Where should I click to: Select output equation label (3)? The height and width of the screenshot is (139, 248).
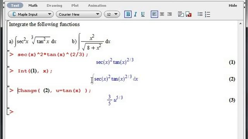(232, 100)
